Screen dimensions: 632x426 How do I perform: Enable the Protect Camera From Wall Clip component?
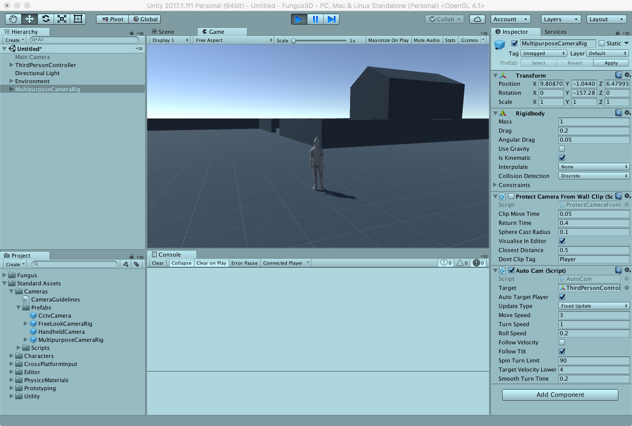511,196
